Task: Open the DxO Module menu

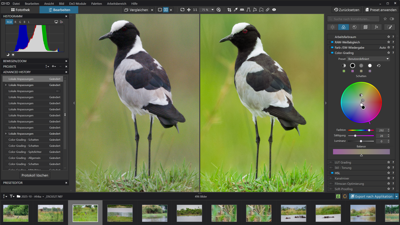Action: [x=78, y=4]
